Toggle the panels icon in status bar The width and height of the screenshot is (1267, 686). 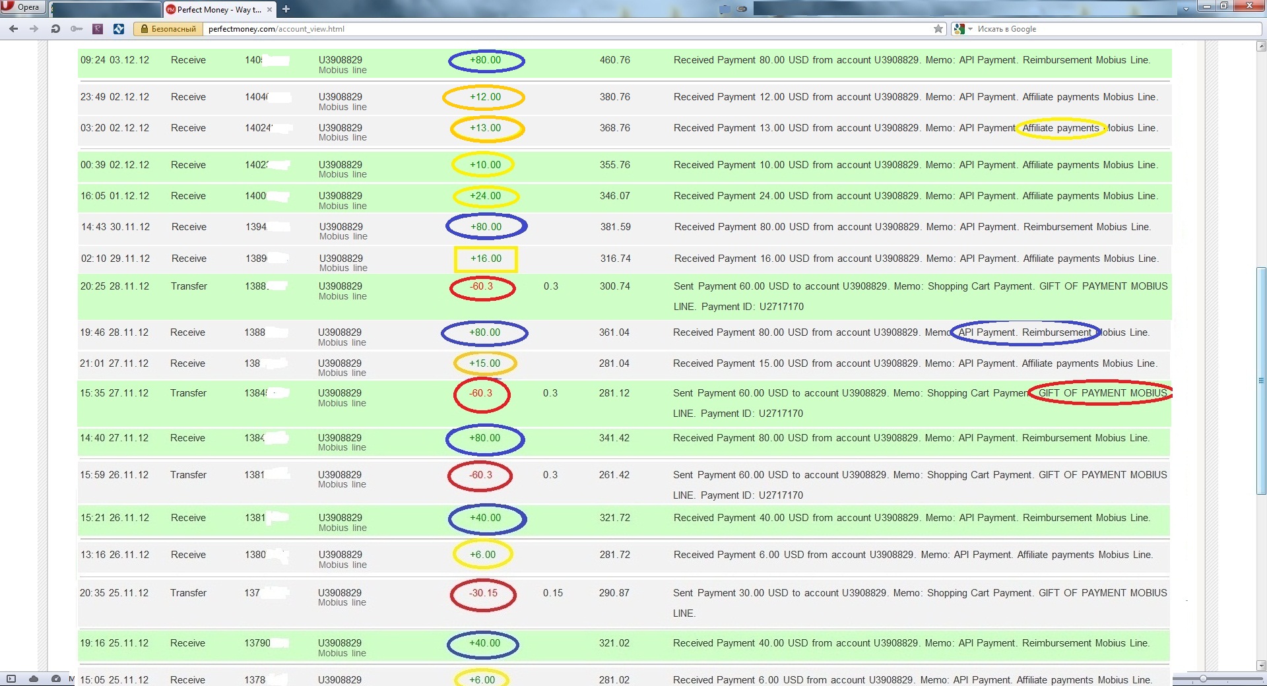point(11,679)
